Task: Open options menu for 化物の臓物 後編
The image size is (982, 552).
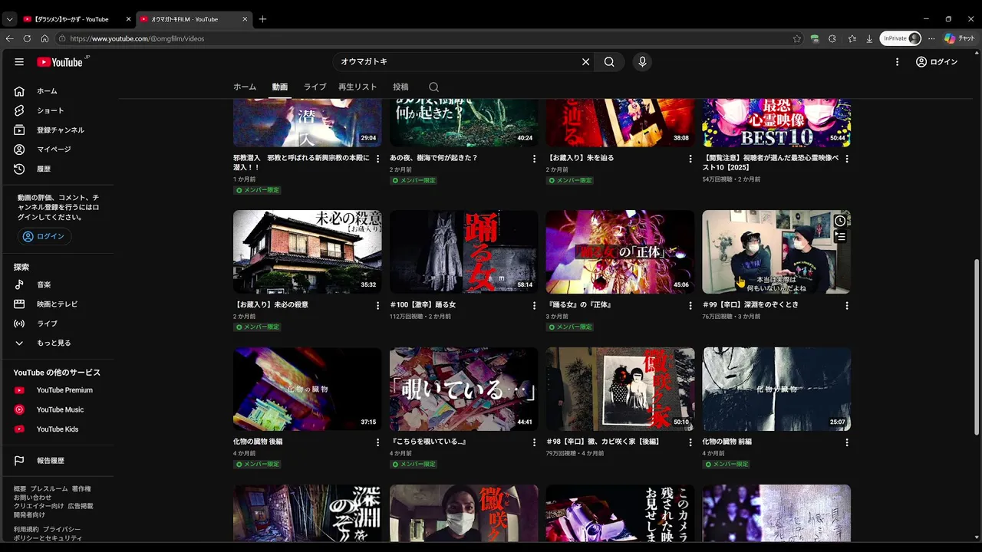Action: (x=377, y=442)
